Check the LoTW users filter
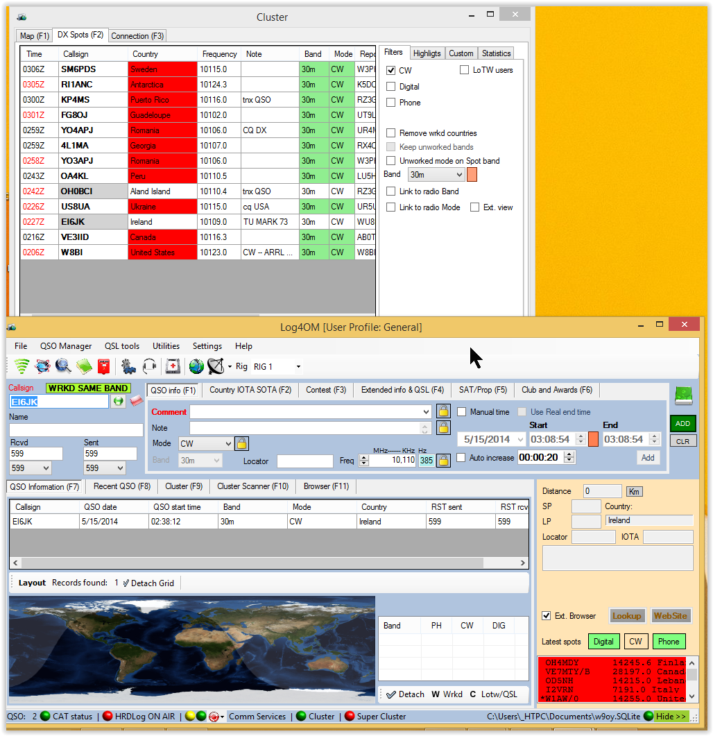713x736 pixels. point(463,70)
